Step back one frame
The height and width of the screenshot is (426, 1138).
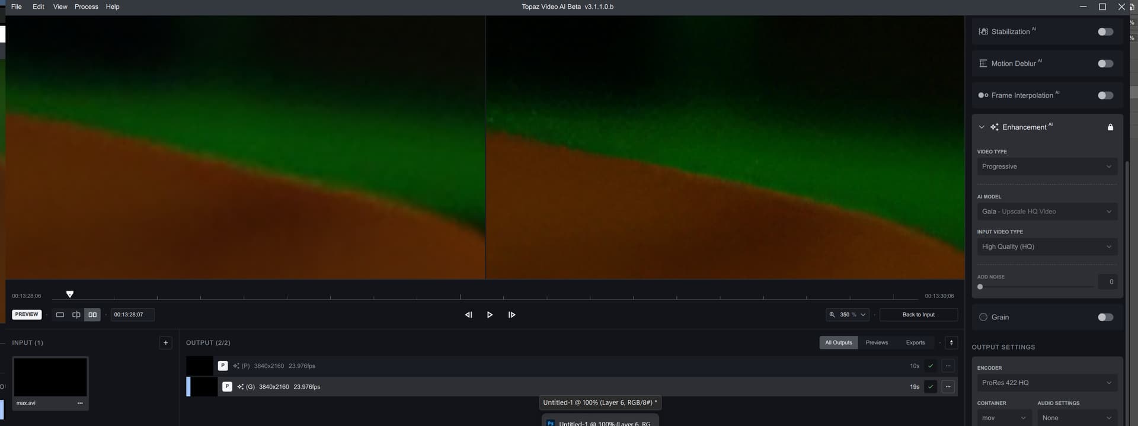coord(468,315)
